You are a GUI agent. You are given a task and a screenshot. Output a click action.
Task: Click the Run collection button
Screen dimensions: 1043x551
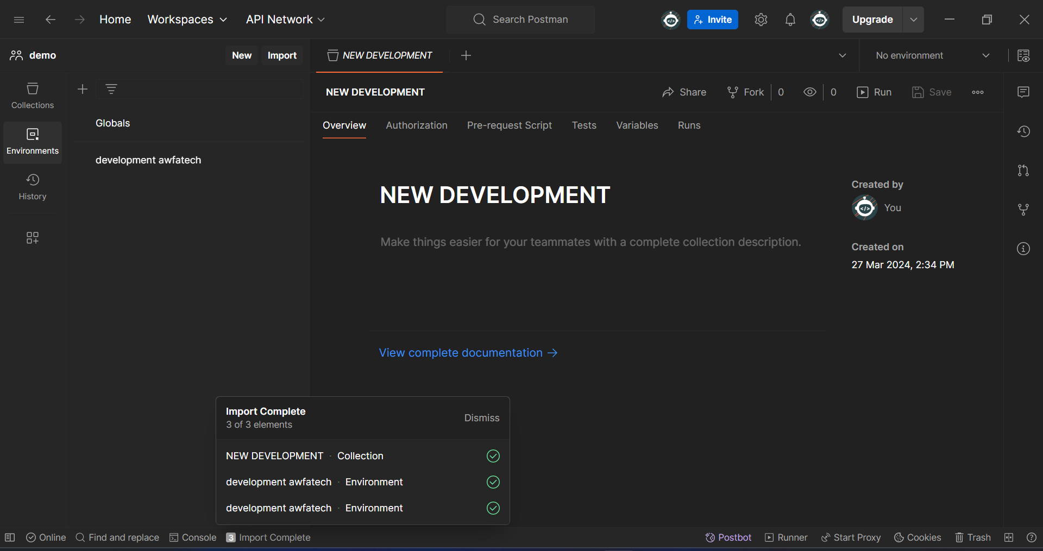[874, 92]
